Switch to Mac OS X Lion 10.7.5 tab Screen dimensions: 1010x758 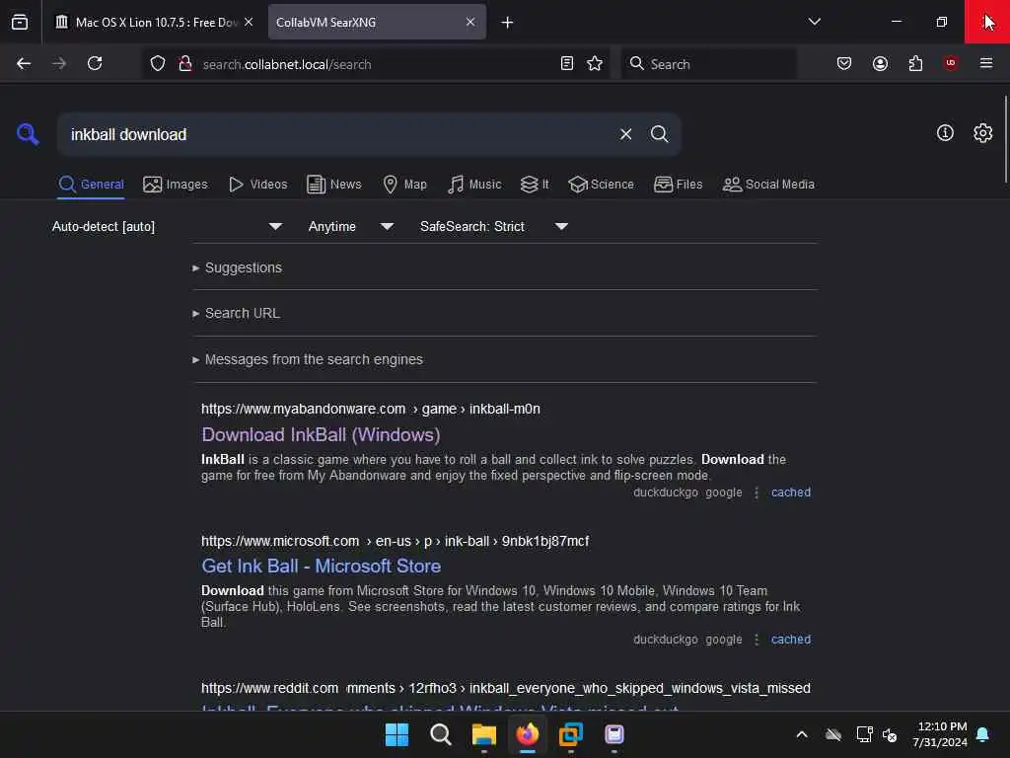[155, 22]
